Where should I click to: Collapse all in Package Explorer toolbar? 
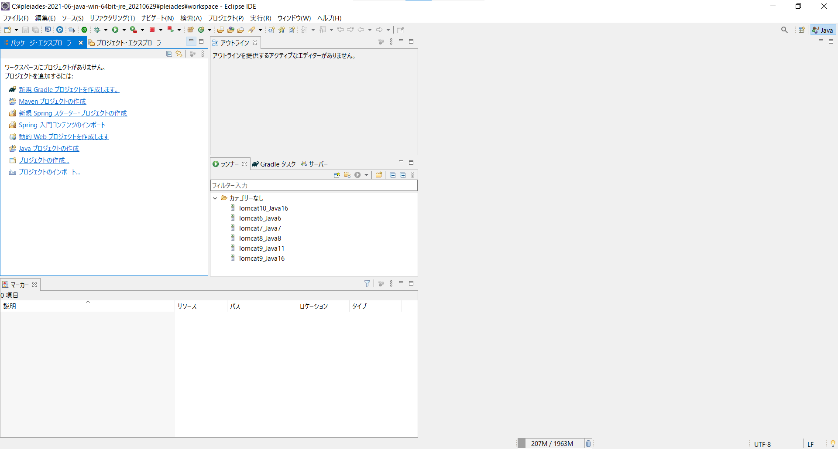coord(169,54)
